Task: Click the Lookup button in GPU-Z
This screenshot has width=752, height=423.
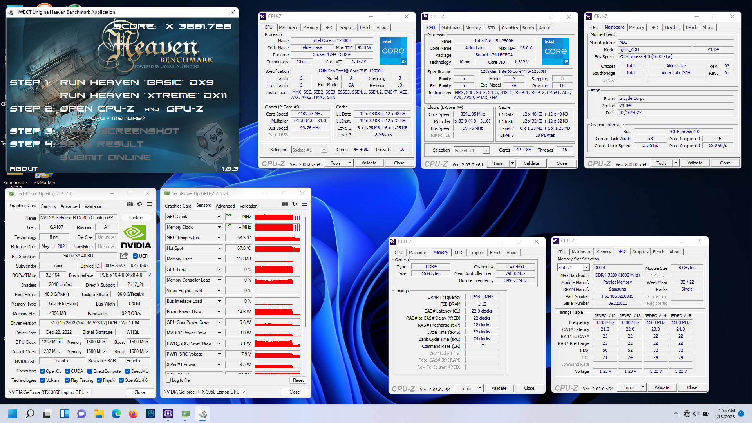Action: coord(136,218)
